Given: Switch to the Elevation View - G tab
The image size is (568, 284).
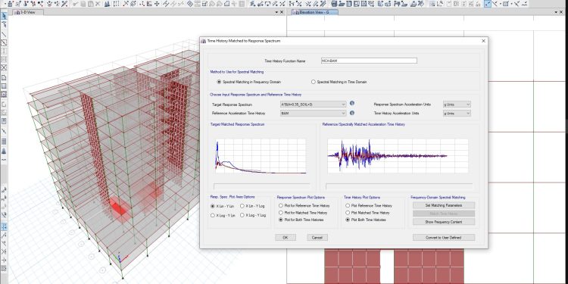Looking at the screenshot, I should coord(314,12).
